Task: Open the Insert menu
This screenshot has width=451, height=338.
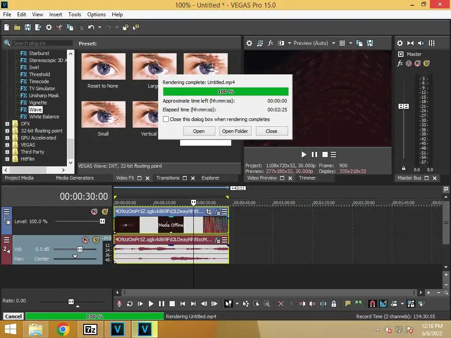Action: (55, 15)
